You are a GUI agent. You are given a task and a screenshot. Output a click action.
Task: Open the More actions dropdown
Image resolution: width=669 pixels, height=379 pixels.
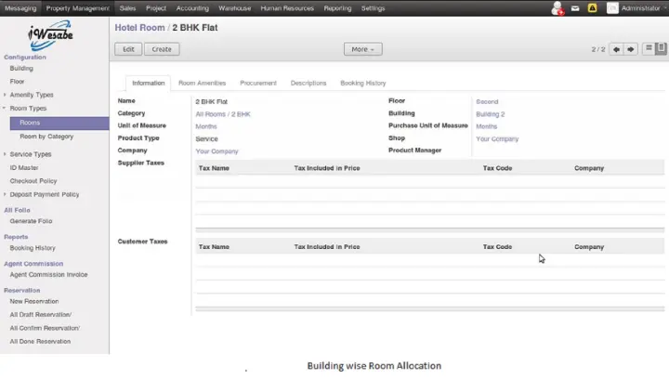click(x=362, y=49)
